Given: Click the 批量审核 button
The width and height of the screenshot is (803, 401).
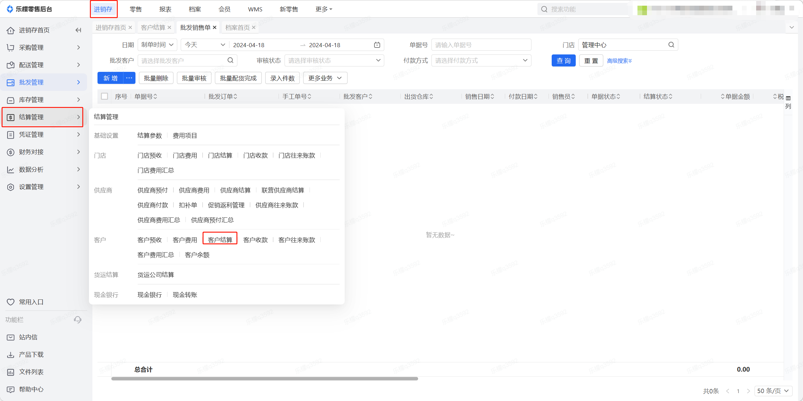Looking at the screenshot, I should tap(194, 78).
